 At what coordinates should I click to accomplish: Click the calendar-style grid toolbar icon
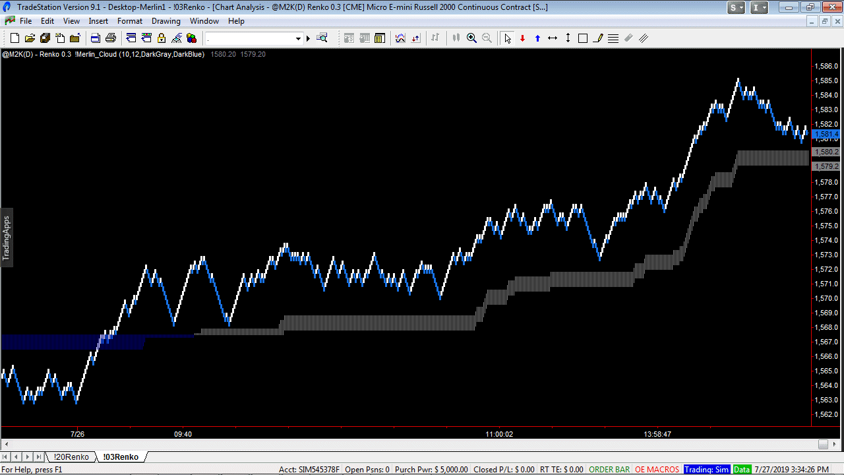click(380, 38)
